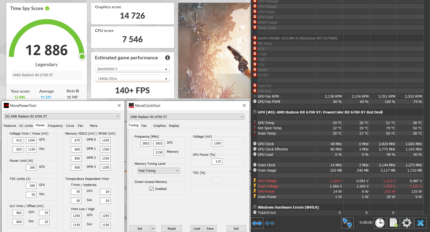Open the Curve tab in MorePowerTool
430x232 pixels.
coord(70,126)
